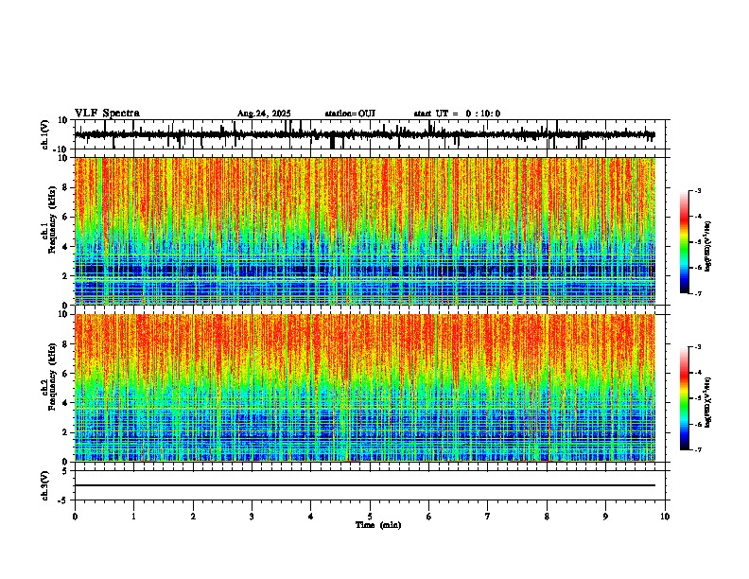
Task: Click the time axis tick label "5"
Action: coord(370,517)
